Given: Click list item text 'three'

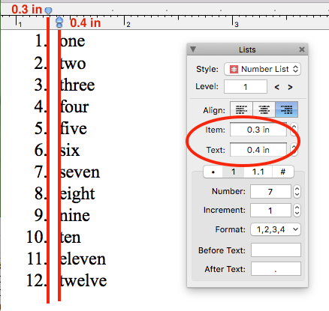Looking at the screenshot, I should click(x=77, y=85).
